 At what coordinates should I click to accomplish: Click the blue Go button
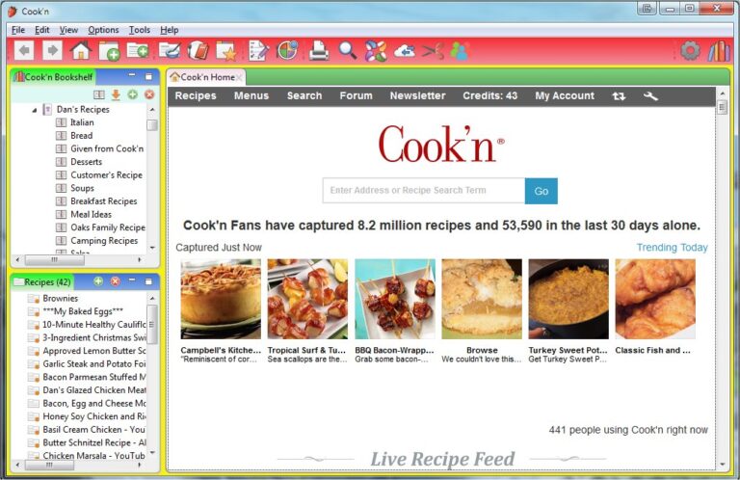click(x=541, y=191)
